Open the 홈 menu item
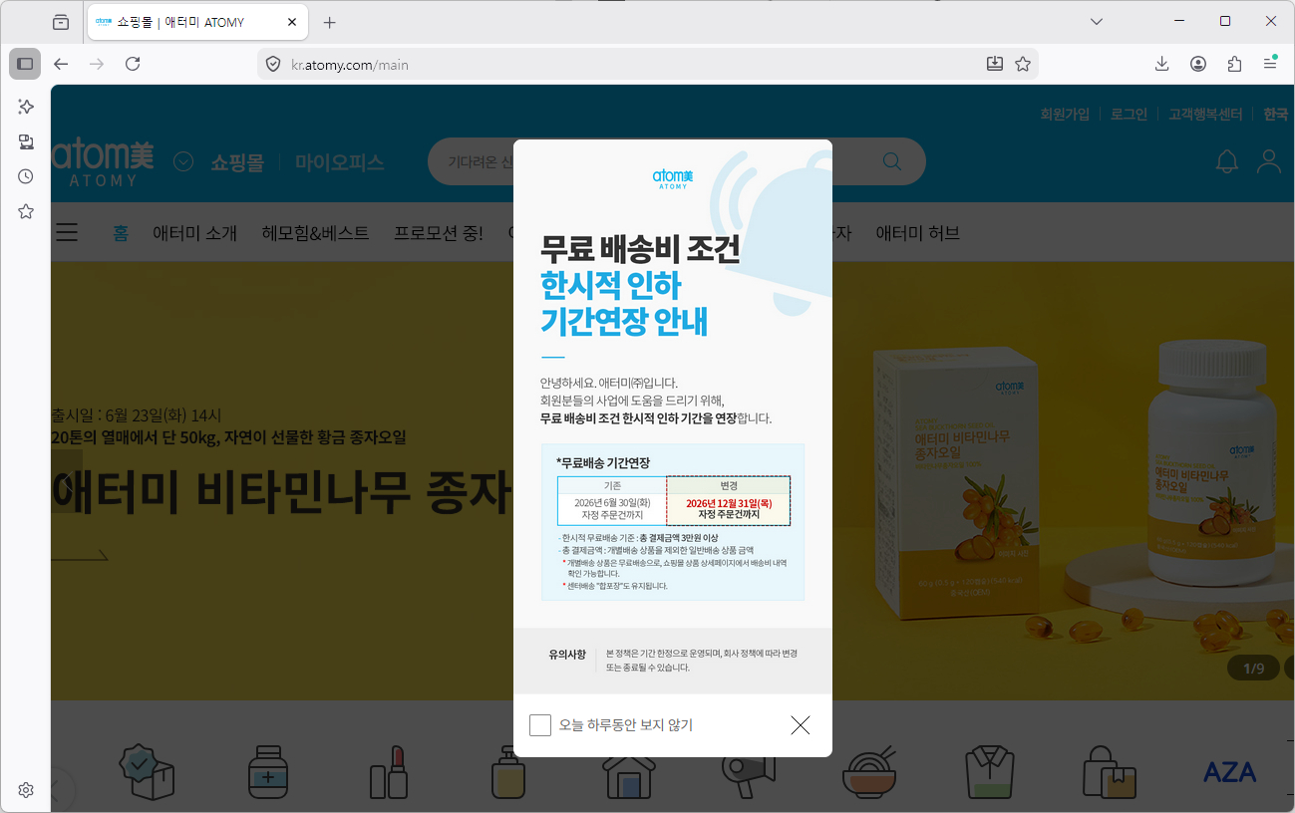 pyautogui.click(x=121, y=233)
